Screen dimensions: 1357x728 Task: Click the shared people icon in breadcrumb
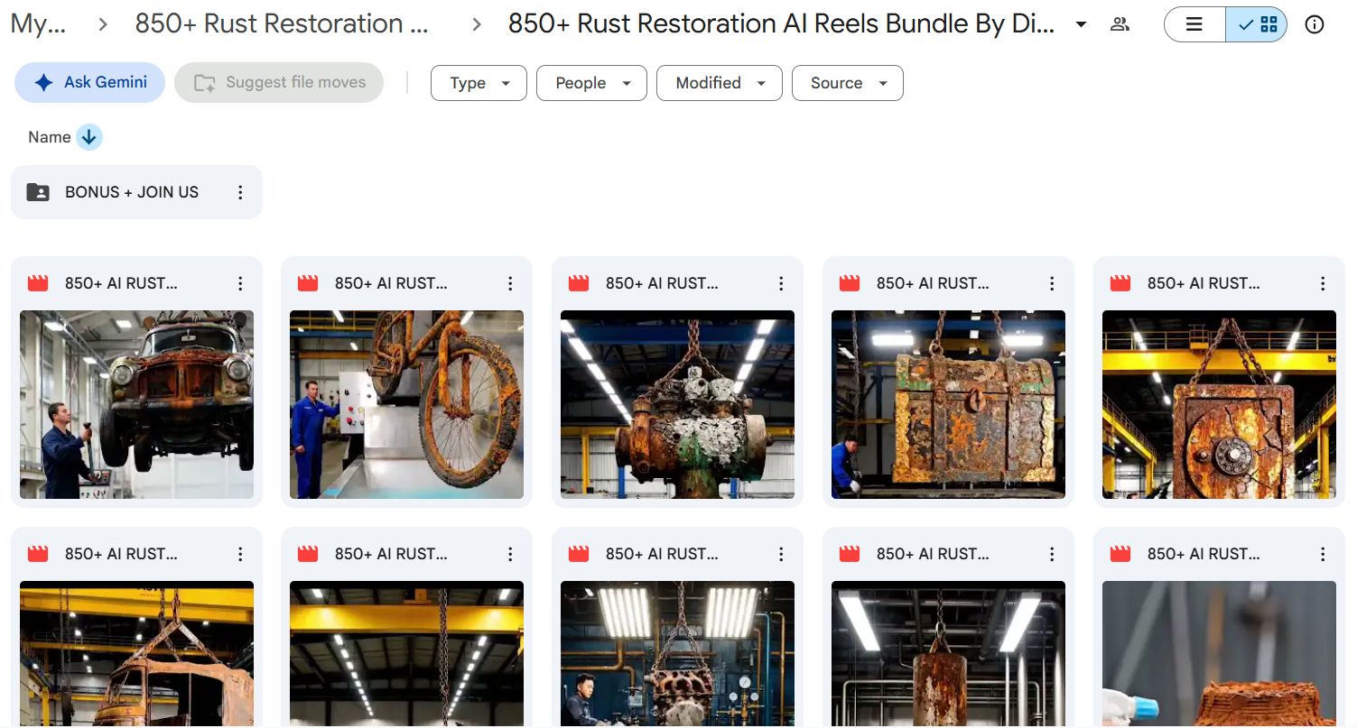[x=1120, y=24]
